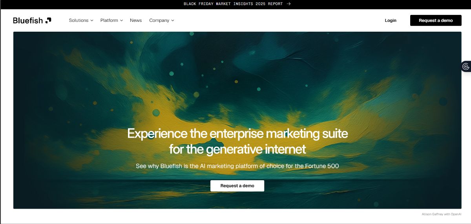Image resolution: width=471 pixels, height=224 pixels.
Task: Click the Fortune 500 subheading text
Action: pyautogui.click(x=237, y=166)
